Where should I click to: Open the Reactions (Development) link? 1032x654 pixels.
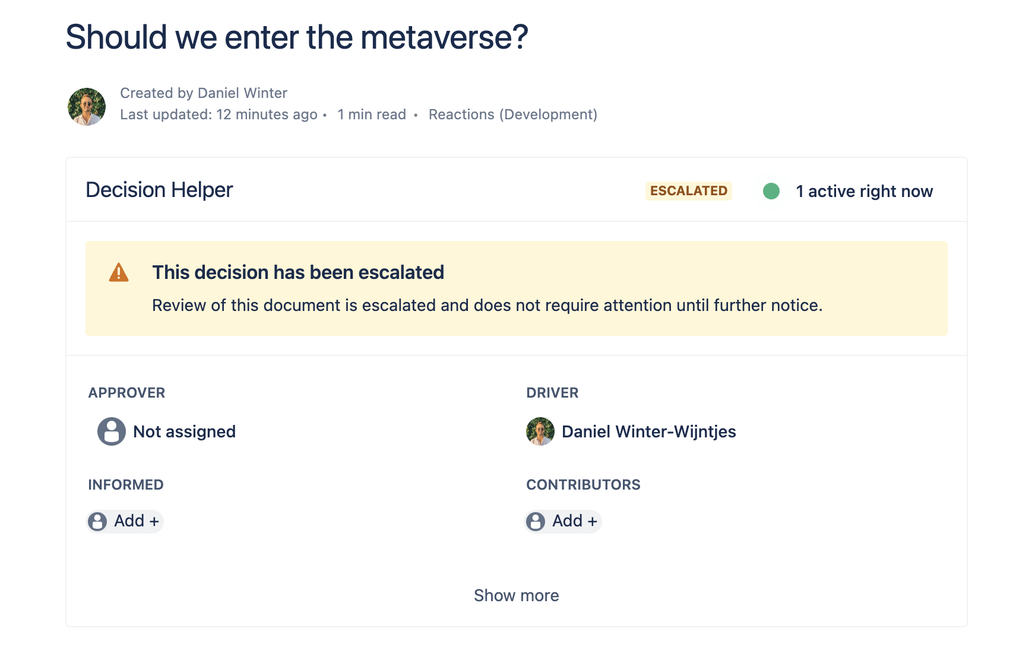click(512, 115)
